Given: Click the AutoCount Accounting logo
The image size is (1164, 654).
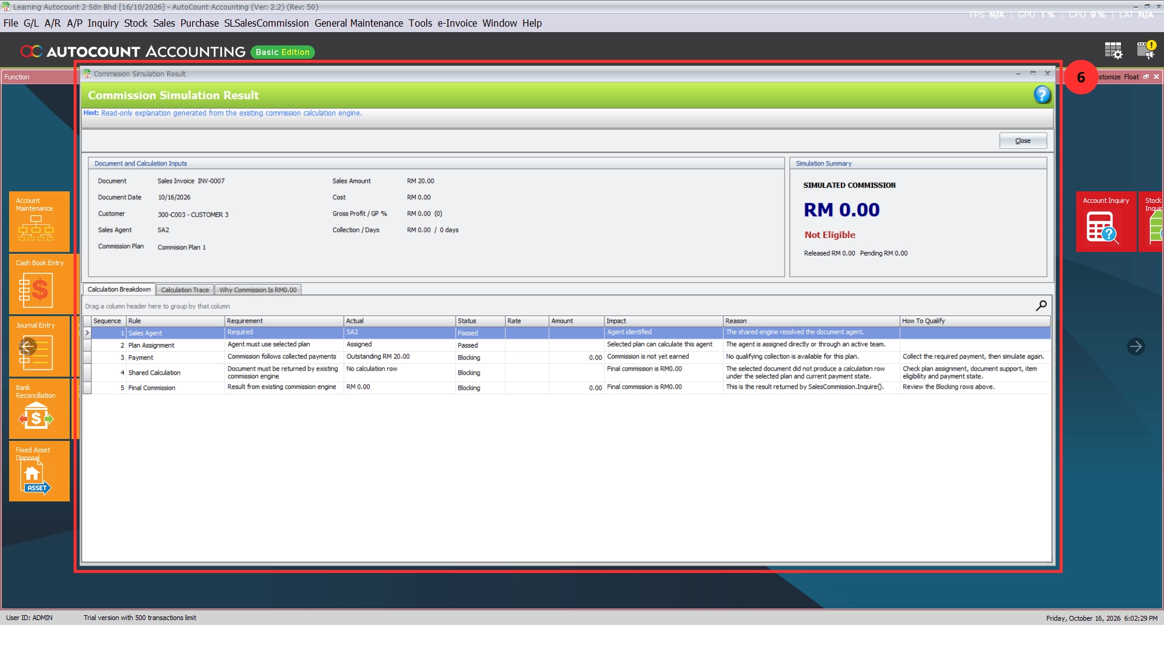Looking at the screenshot, I should pos(133,52).
